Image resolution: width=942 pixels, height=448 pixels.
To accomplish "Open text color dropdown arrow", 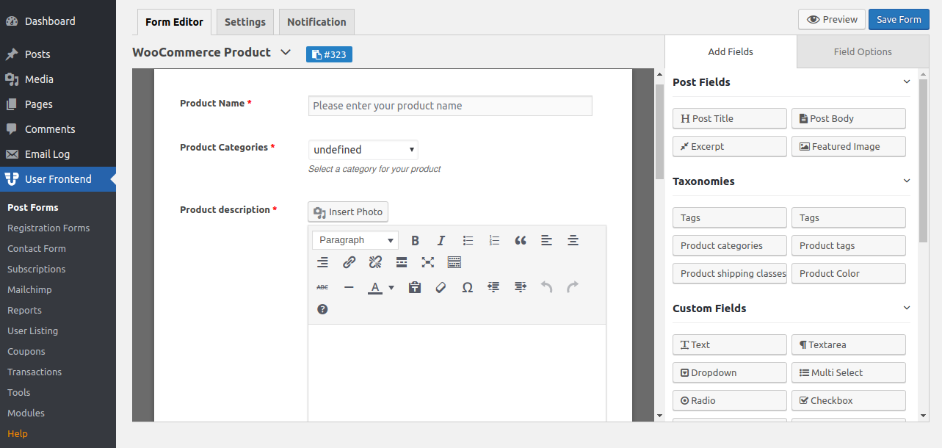I will tap(391, 287).
